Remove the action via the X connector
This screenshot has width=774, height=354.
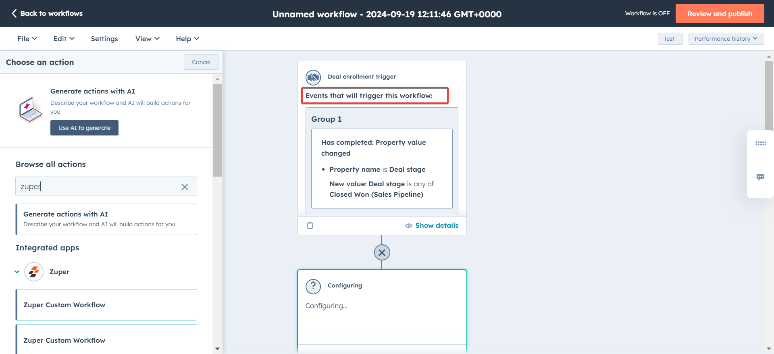382,253
